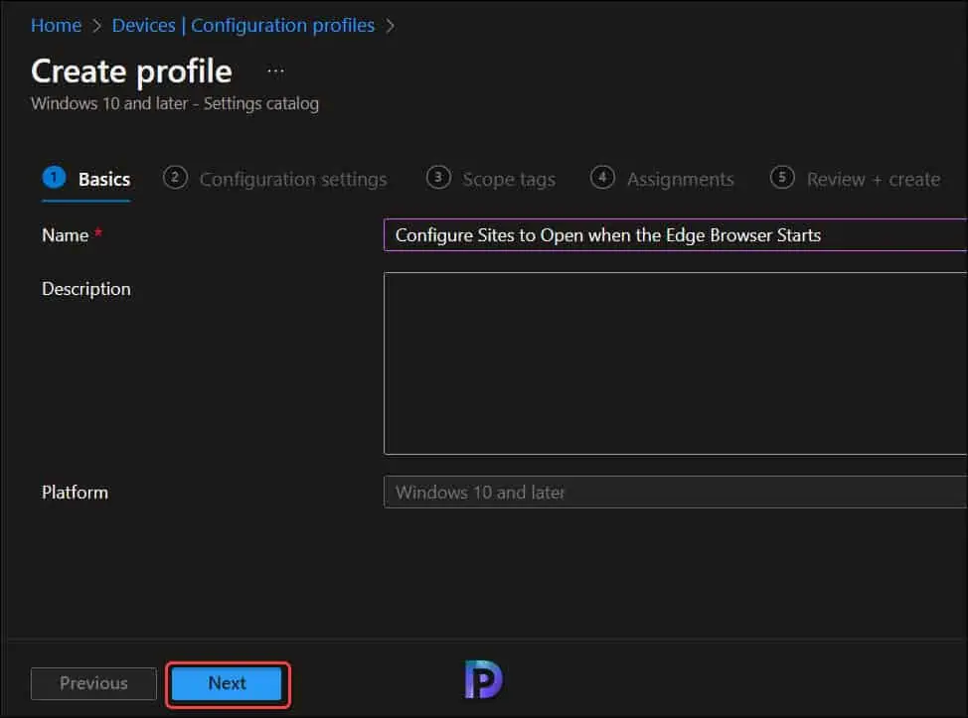This screenshot has width=968, height=718.
Task: Click the Create profile heading
Action: coord(131,72)
